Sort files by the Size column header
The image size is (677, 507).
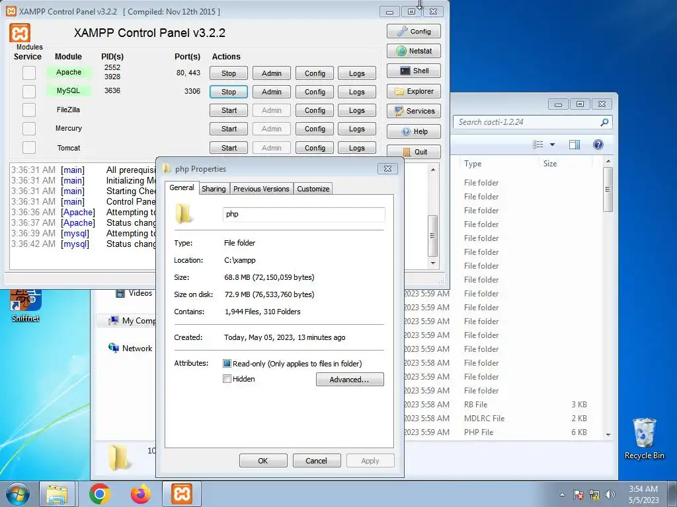pos(550,164)
